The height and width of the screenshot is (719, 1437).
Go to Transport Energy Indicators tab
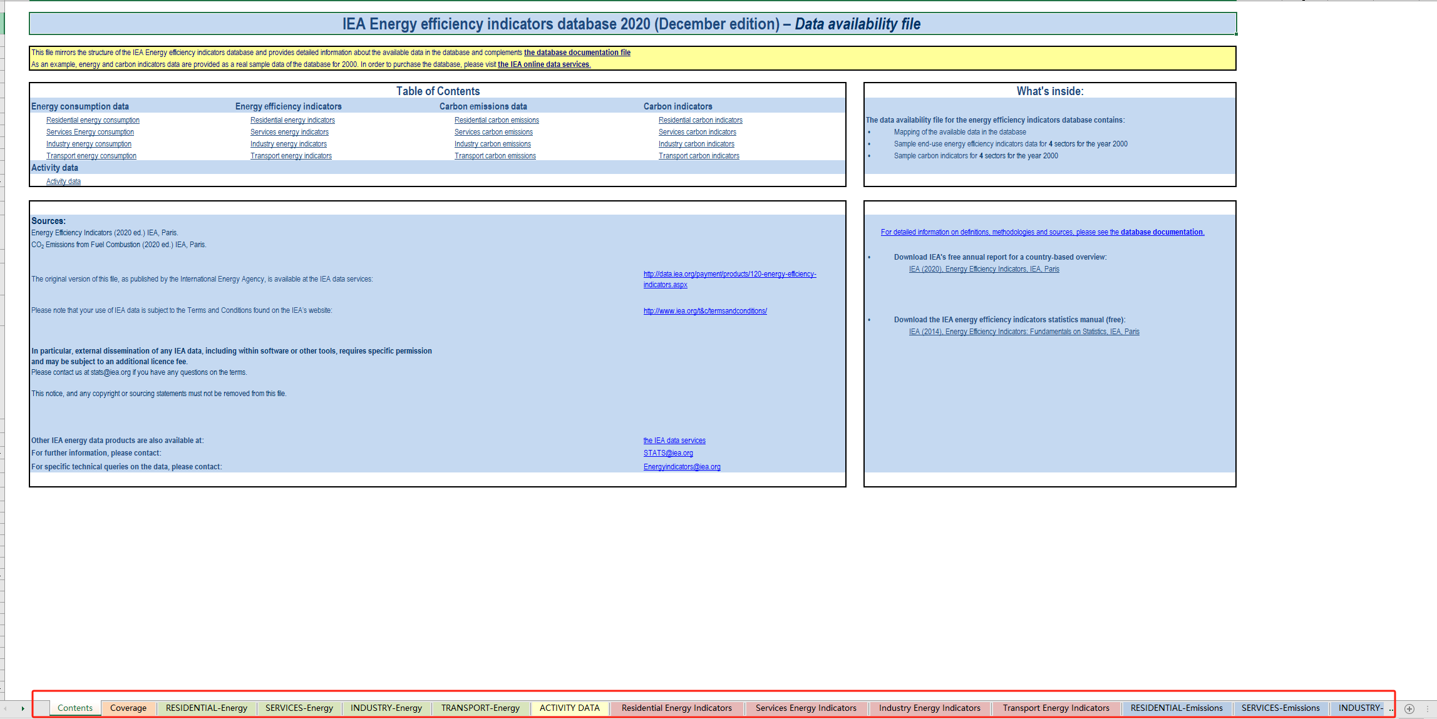(1056, 708)
